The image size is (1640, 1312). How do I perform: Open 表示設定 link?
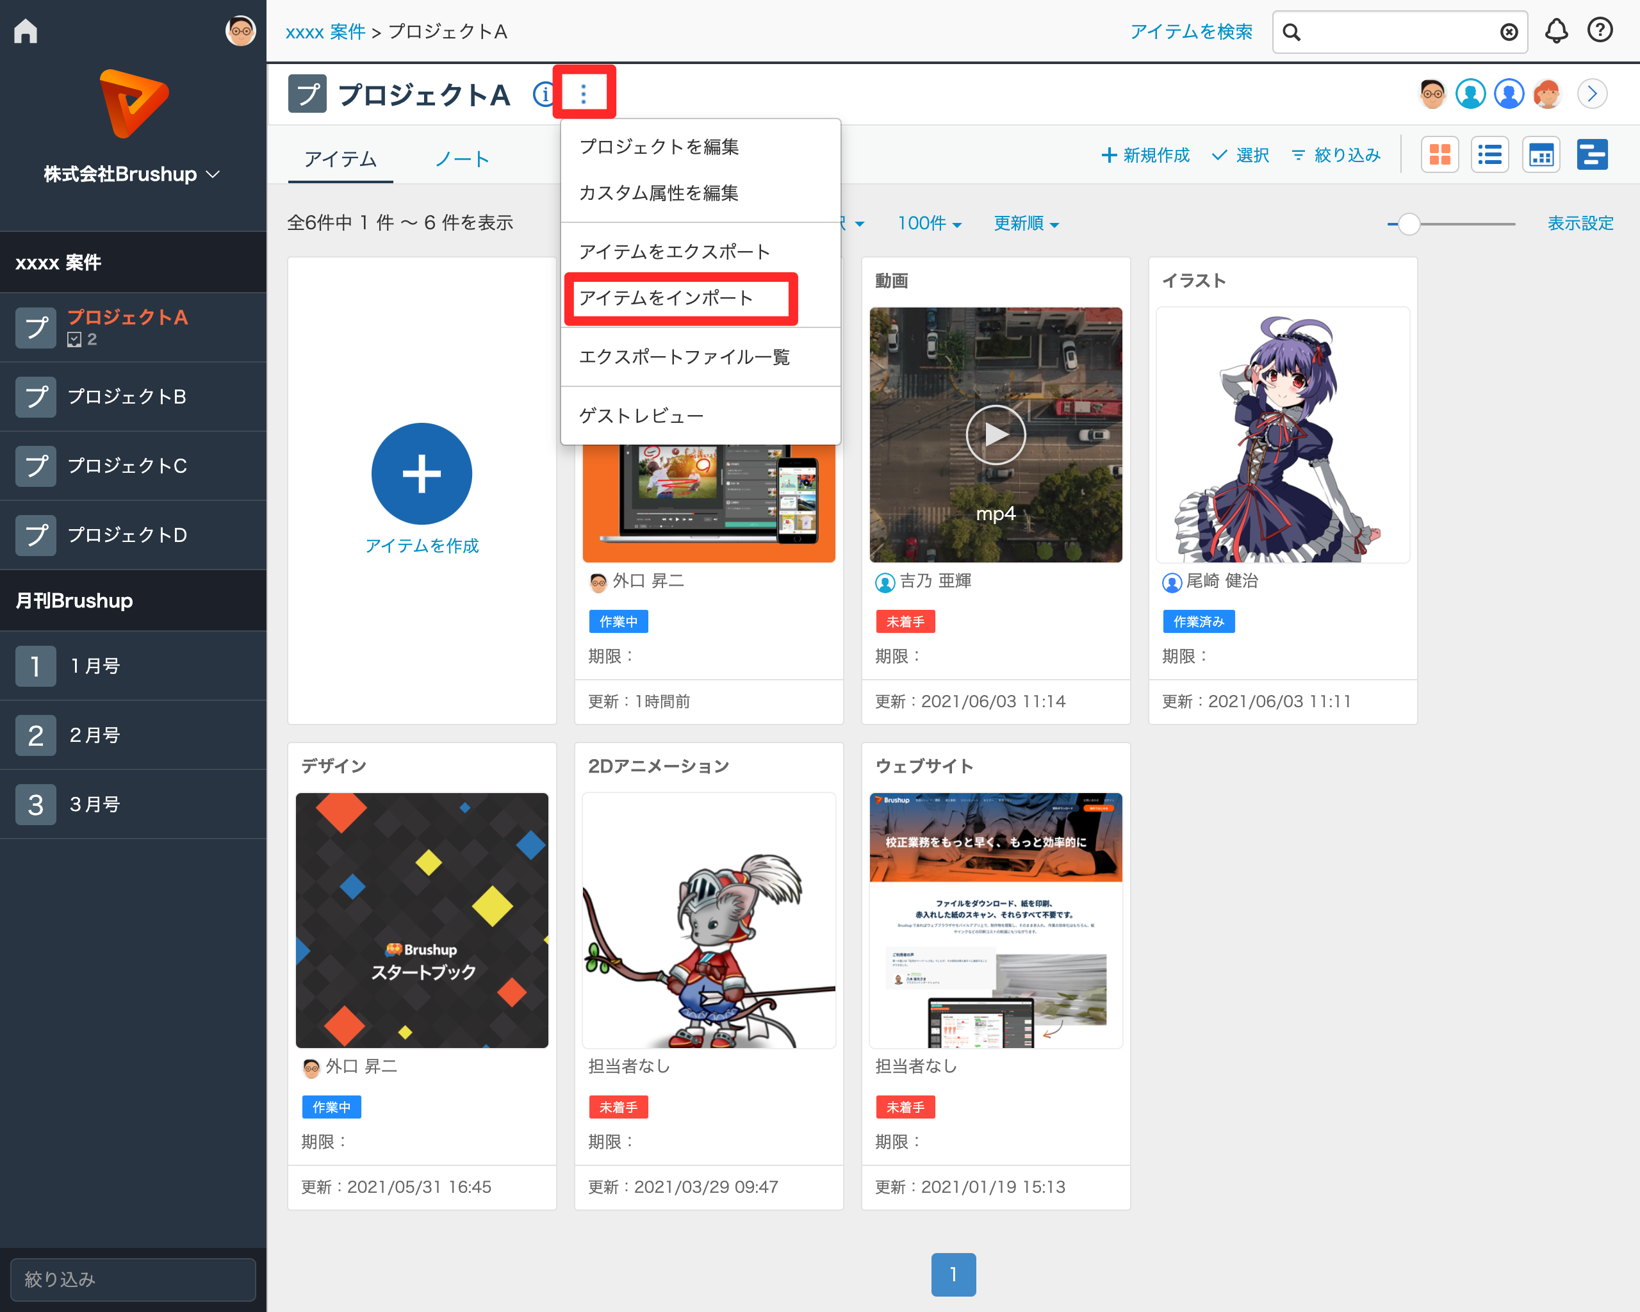(1580, 223)
